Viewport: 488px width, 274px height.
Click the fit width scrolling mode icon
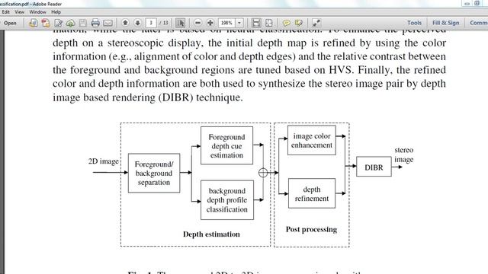pyautogui.click(x=256, y=23)
